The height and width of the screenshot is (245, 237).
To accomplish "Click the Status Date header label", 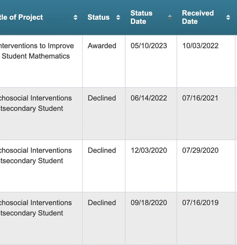I will 141,17.
